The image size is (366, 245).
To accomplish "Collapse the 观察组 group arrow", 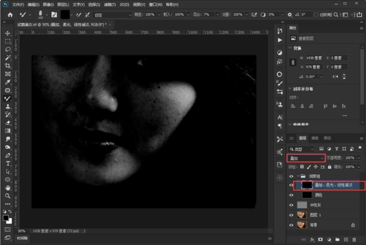I will click(x=298, y=176).
